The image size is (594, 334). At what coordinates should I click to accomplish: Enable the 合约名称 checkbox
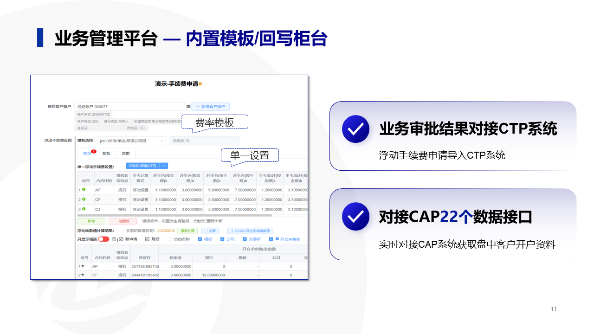[x=170, y=239]
